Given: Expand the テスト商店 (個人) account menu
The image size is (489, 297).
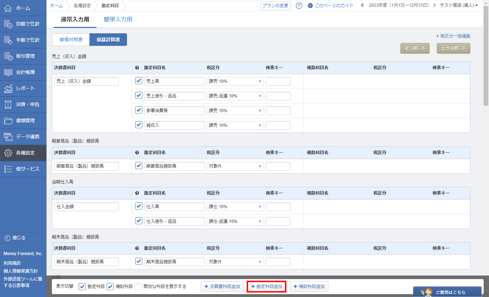Looking at the screenshot, I should point(458,5).
